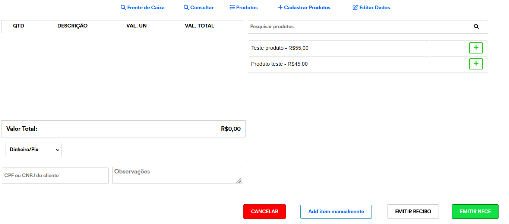
Task: Add Produto teste with its plus button
Action: pos(475,64)
